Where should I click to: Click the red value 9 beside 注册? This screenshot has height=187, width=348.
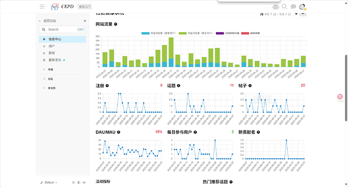[161, 85]
